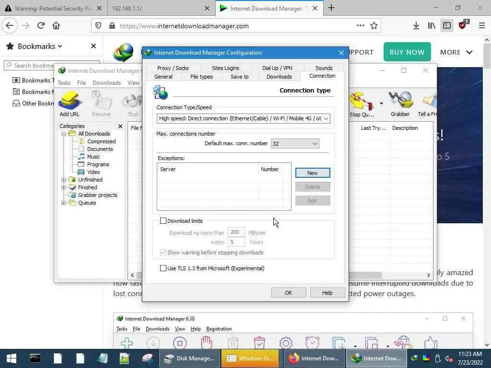Viewport: 491px width, 368px height.
Task: Click the uBlock Origin extension icon
Action: 463,25
